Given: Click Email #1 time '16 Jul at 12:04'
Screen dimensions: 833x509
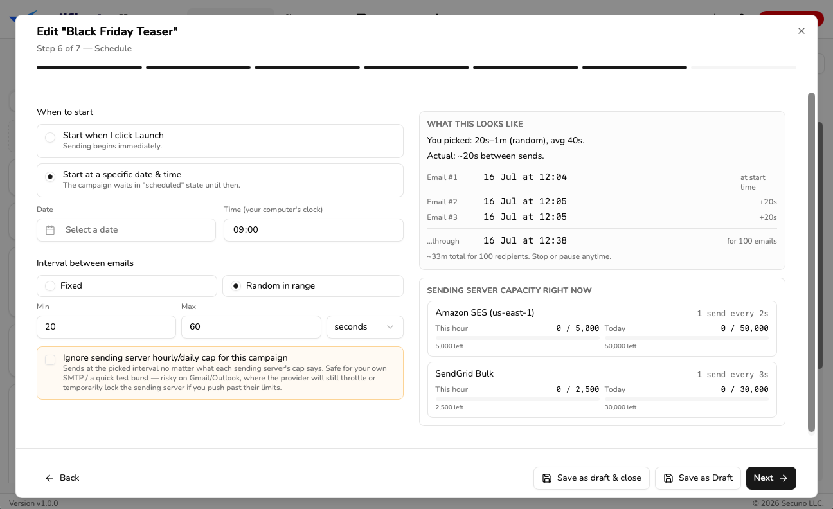Looking at the screenshot, I should [525, 177].
